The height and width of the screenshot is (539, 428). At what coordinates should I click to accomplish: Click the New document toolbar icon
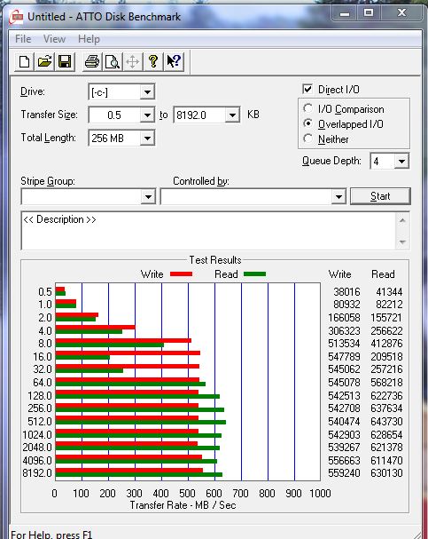coord(24,62)
